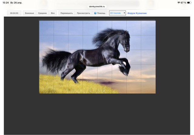Open the Форум Кузнечик link
The width and height of the screenshot is (194, 135).
point(137,13)
